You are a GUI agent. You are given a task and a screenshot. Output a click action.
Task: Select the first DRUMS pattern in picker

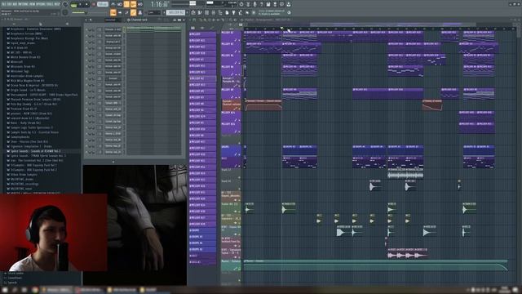pyautogui.click(x=202, y=230)
